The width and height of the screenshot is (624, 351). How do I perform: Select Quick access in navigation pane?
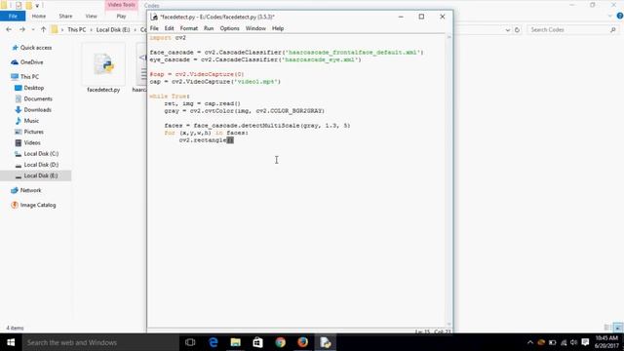coord(36,48)
